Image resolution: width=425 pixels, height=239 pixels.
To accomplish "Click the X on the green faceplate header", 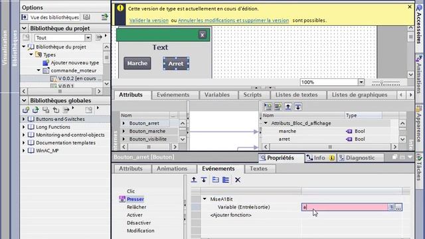I will tap(202, 35).
